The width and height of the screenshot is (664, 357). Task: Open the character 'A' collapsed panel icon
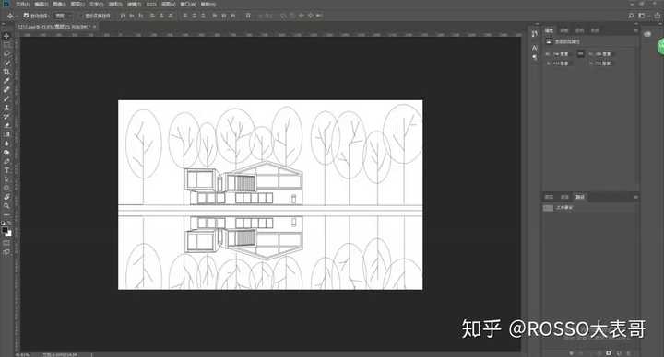click(x=534, y=48)
